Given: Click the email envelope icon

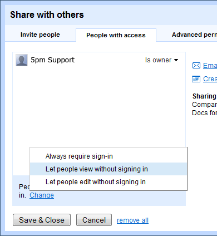Looking at the screenshot, I should click(196, 66).
